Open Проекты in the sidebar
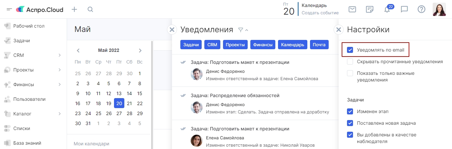452x149 pixels. coord(24,70)
